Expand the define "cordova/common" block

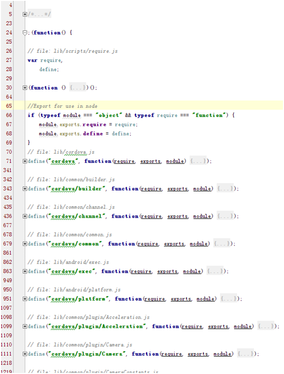[25, 244]
